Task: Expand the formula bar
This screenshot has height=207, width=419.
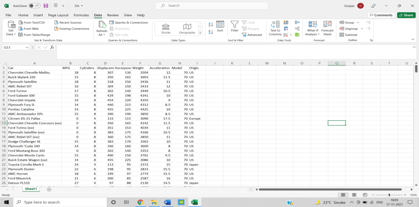Action: pos(413,47)
